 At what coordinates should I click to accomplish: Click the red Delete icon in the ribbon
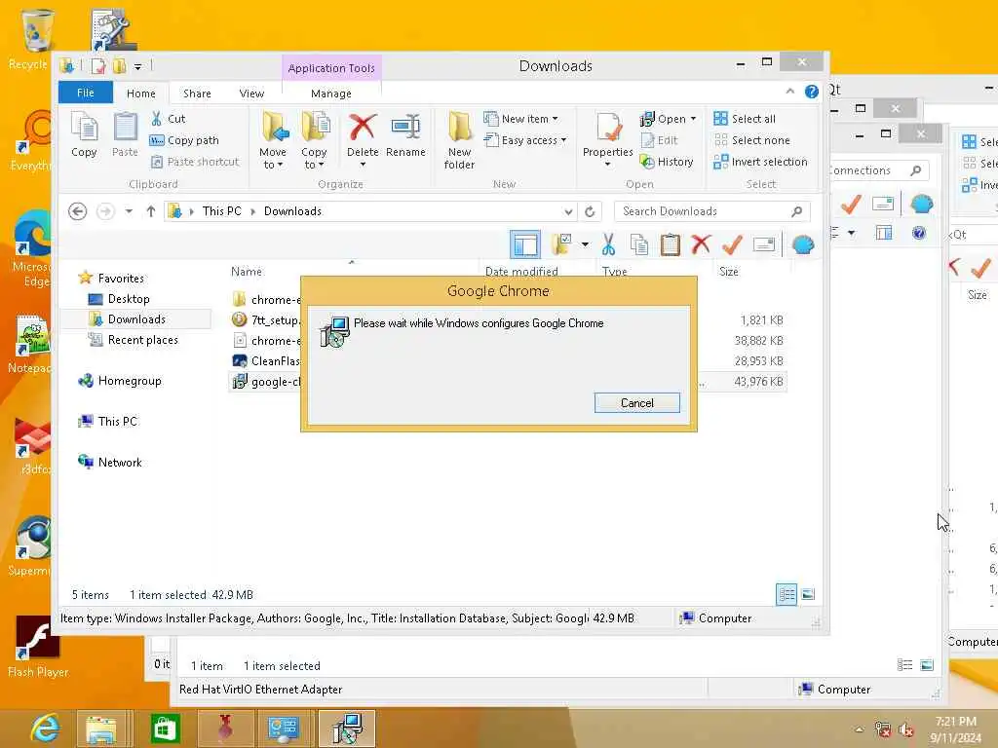pos(363,127)
